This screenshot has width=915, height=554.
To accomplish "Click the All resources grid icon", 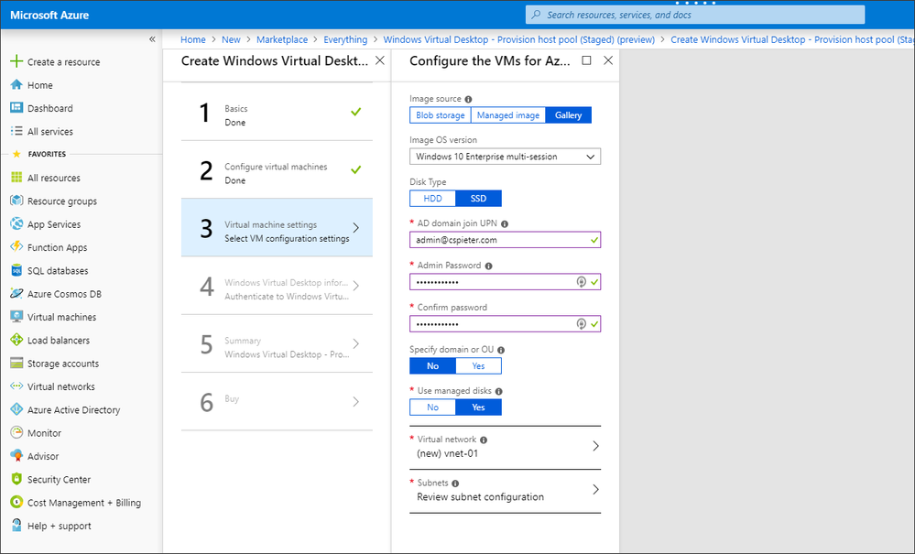I will [x=16, y=178].
